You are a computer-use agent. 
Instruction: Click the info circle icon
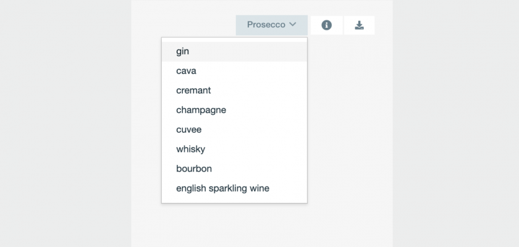(326, 25)
